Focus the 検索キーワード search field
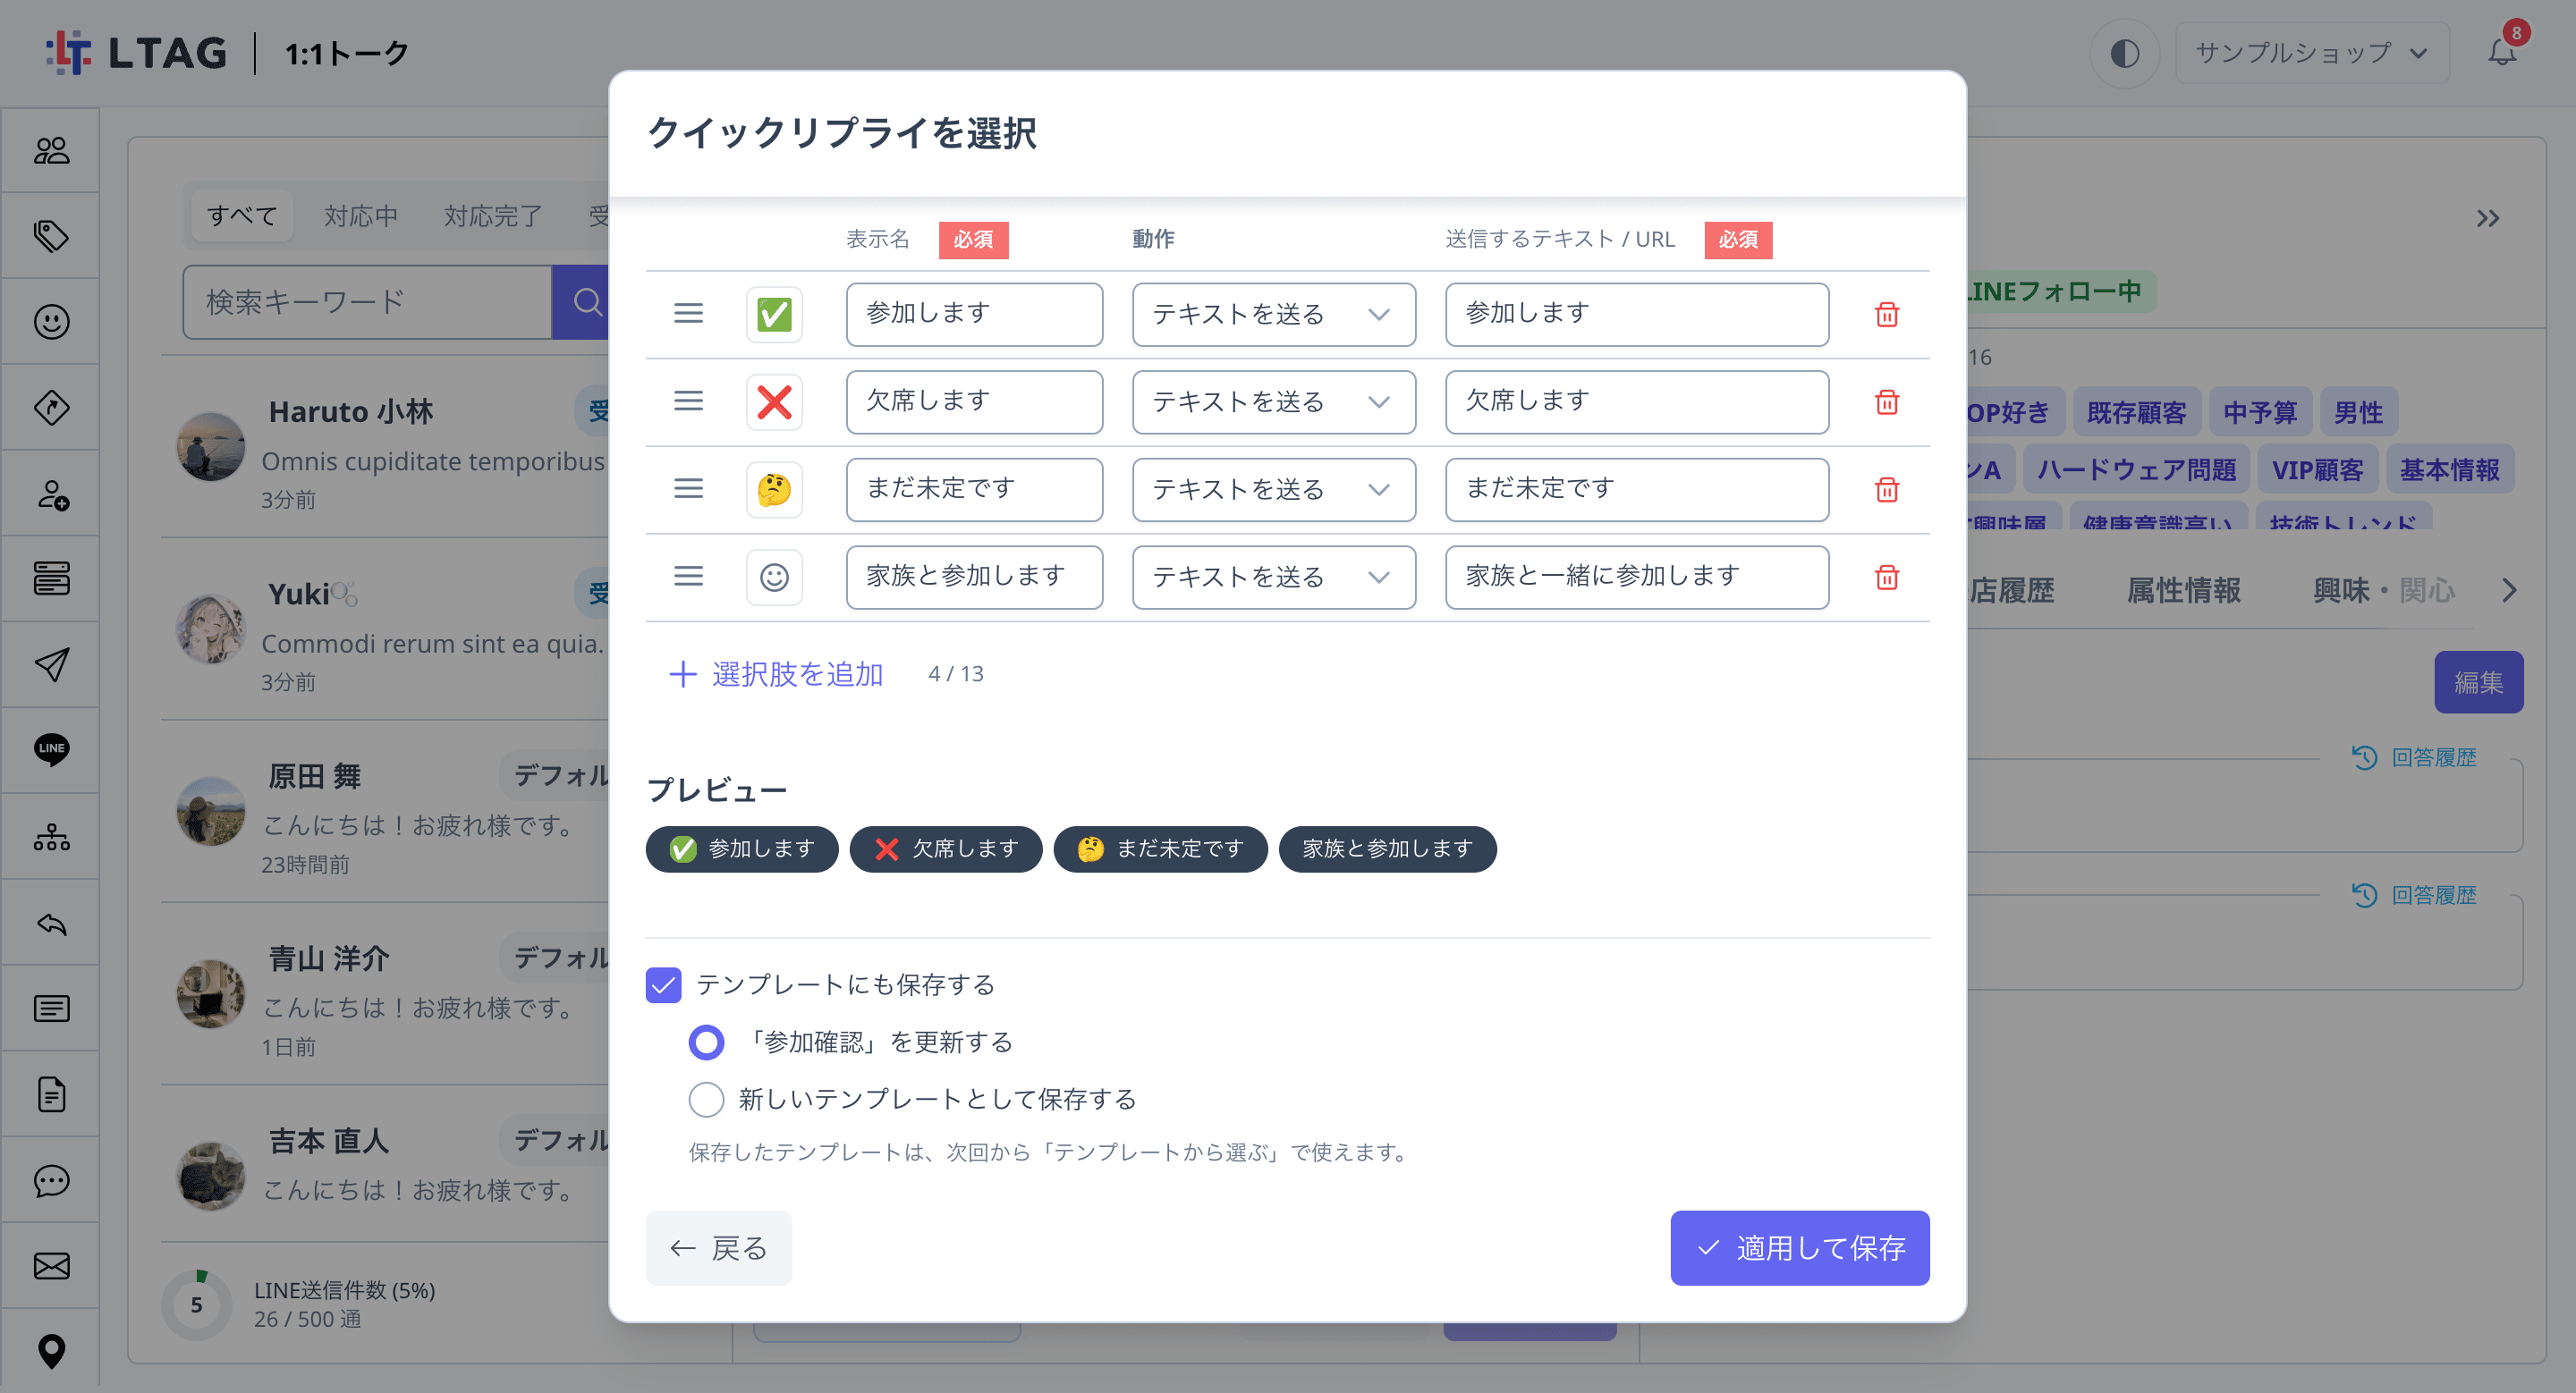The image size is (2576, 1393). point(367,302)
